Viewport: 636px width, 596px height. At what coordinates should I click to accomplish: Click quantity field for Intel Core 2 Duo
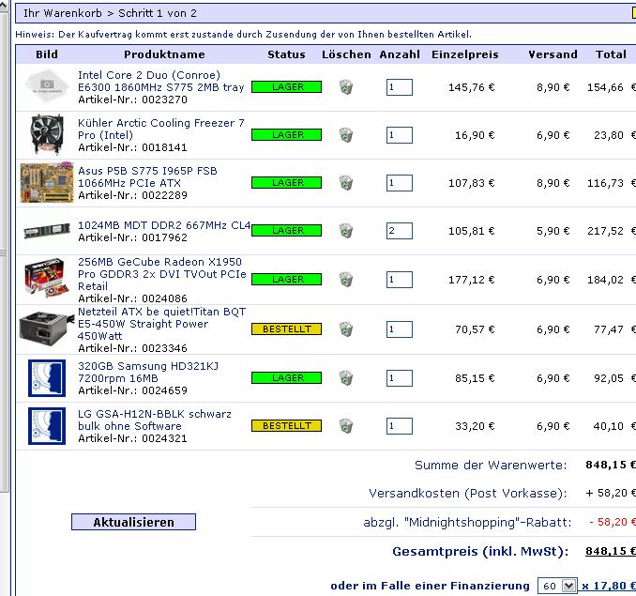(400, 87)
